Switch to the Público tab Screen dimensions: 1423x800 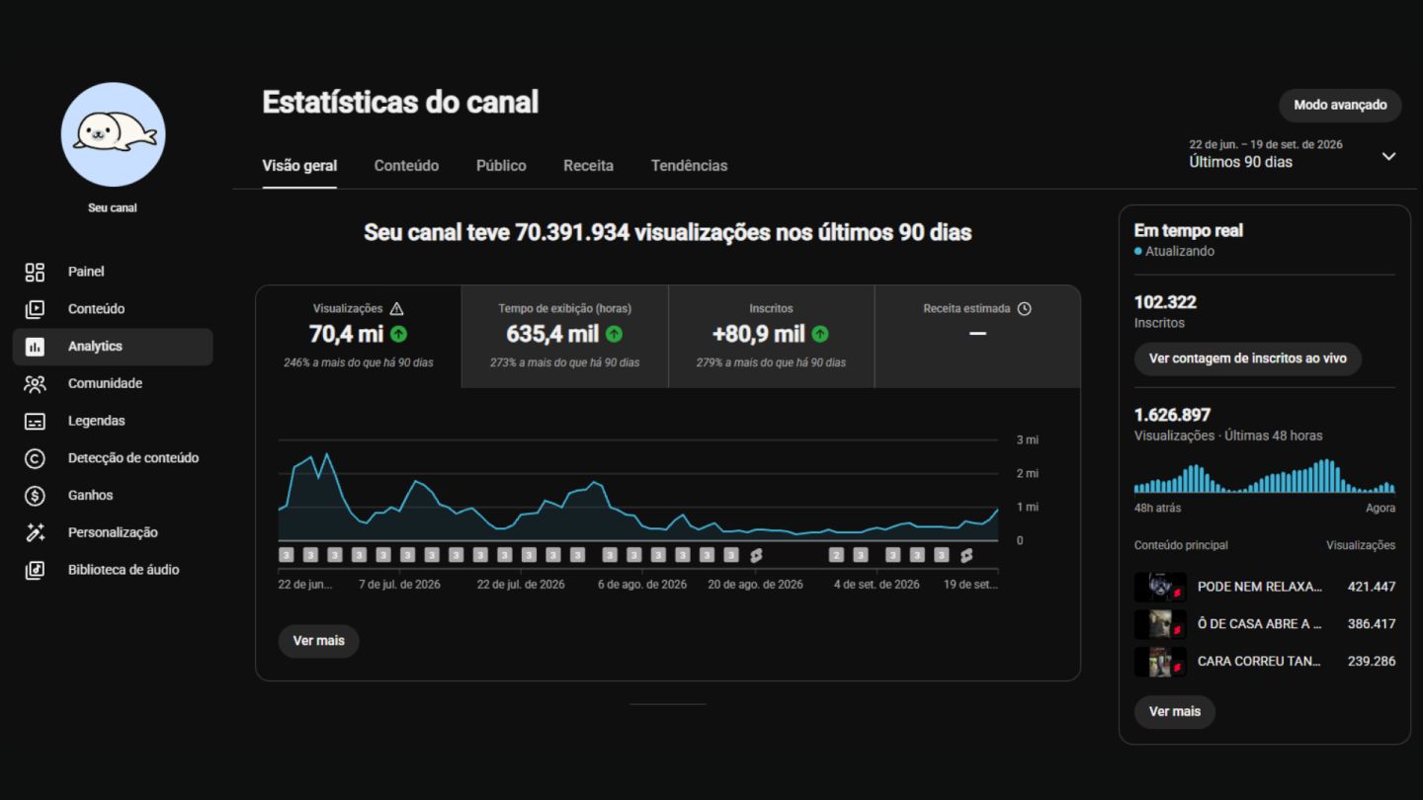[x=501, y=166]
